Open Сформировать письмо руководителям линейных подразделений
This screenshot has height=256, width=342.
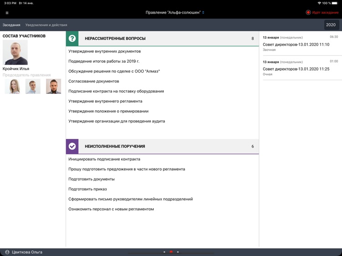point(131,199)
